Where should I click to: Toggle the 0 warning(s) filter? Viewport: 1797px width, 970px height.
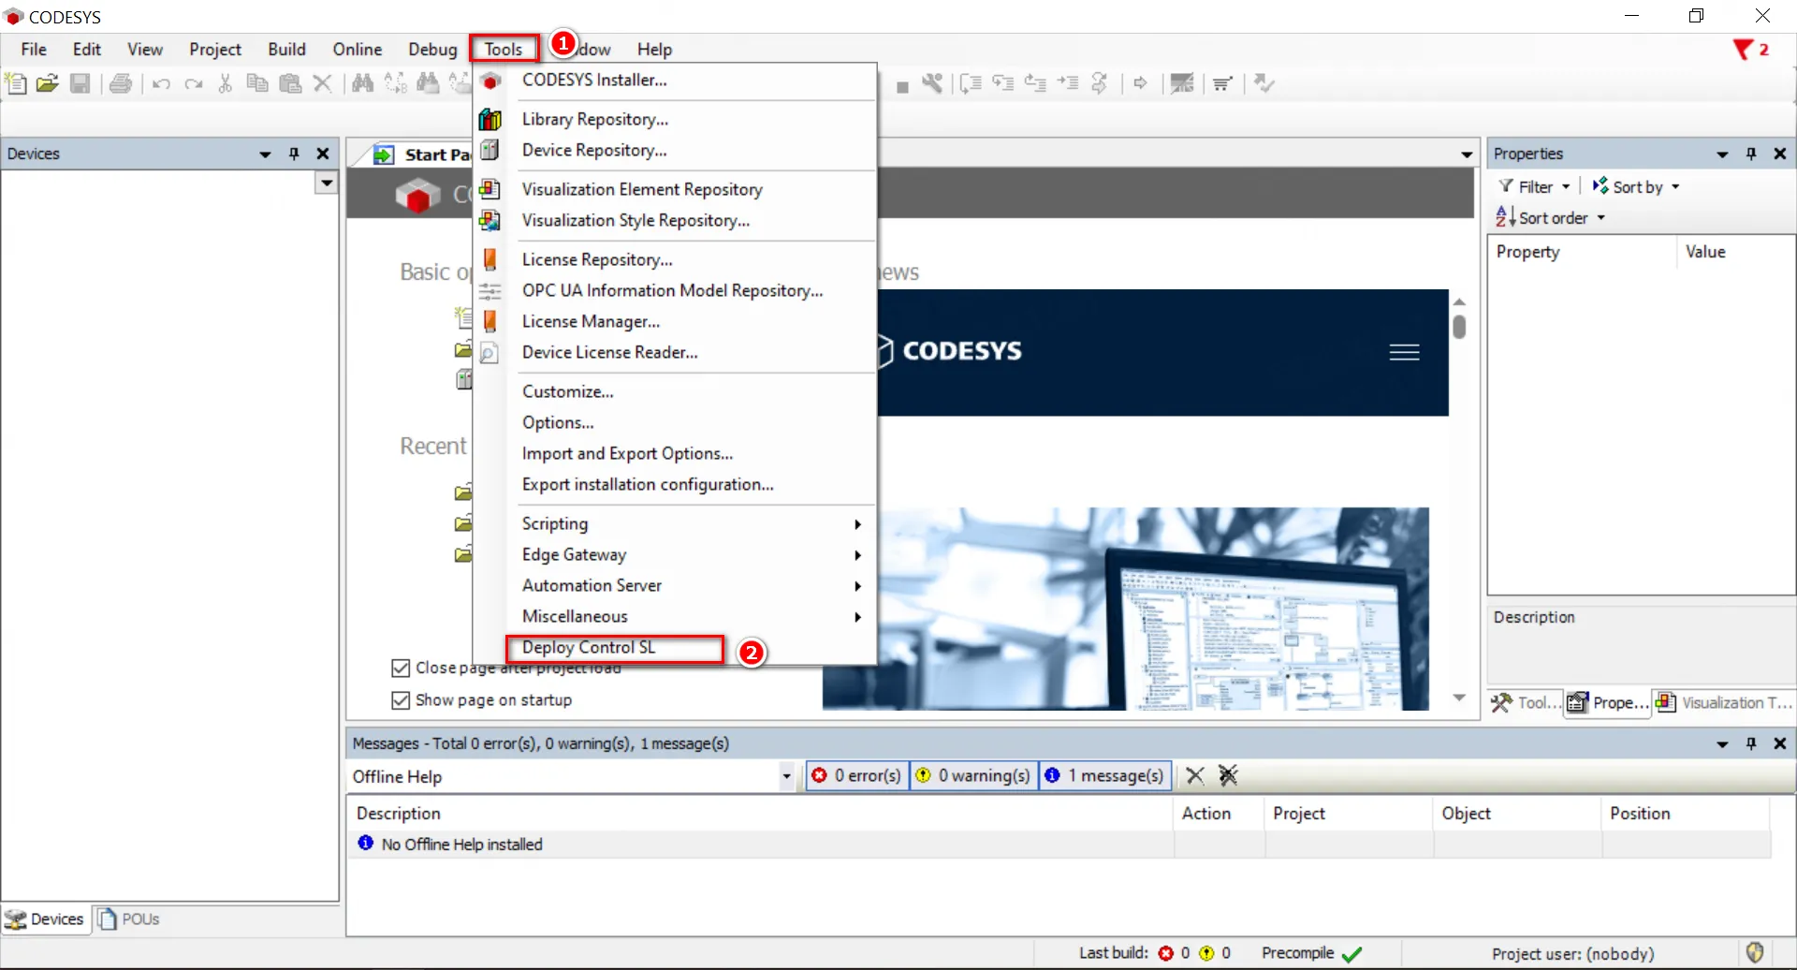click(x=973, y=775)
